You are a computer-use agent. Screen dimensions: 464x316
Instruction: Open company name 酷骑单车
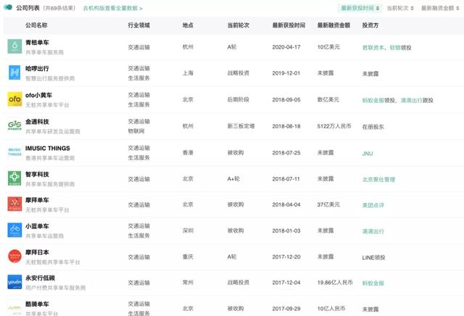coord(37,304)
